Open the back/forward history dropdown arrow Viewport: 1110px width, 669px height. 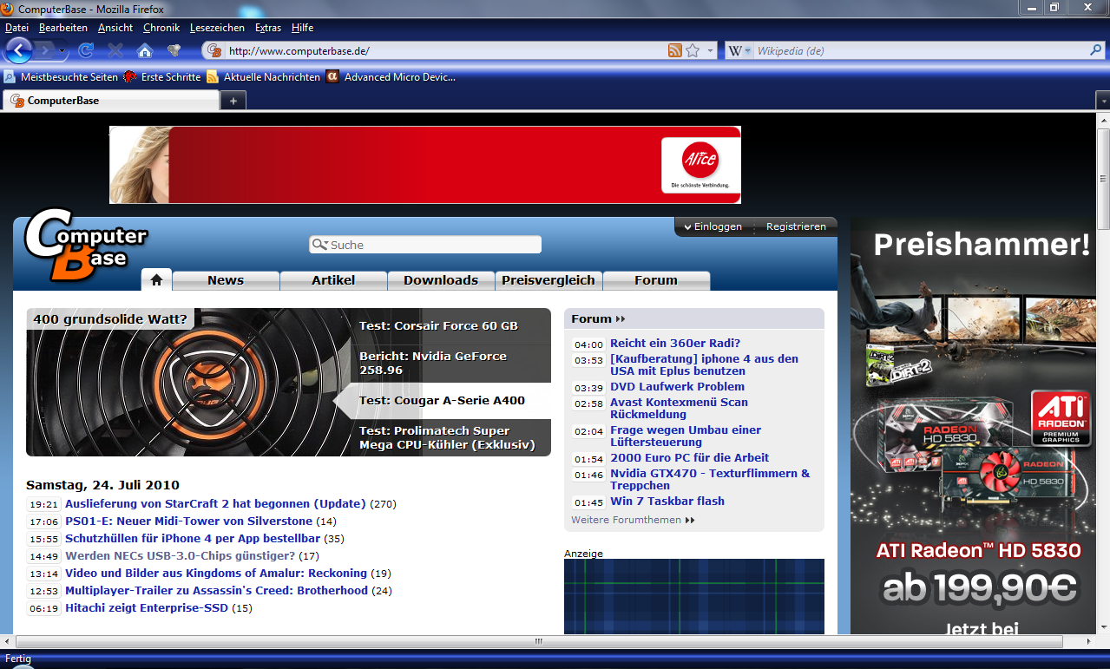point(62,51)
